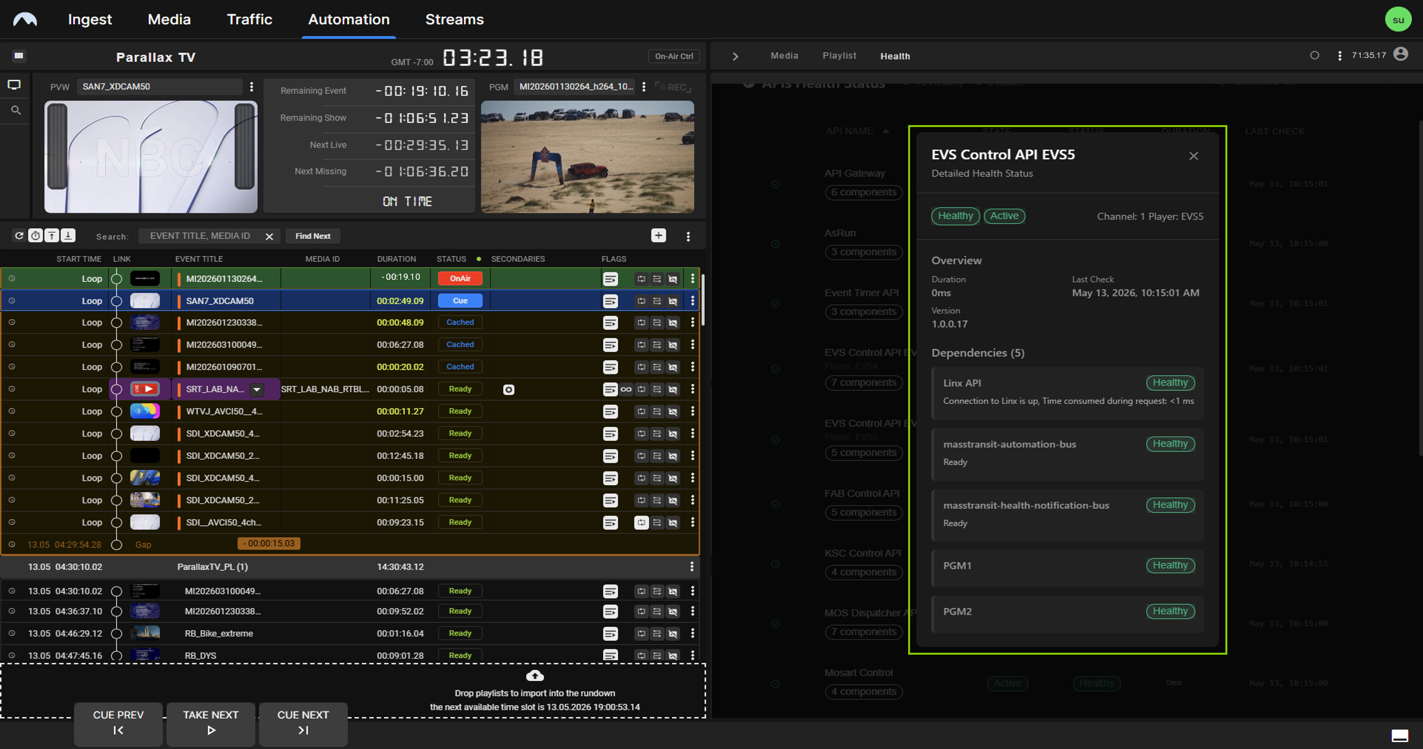Click the account icon beside 71:35.17

[x=1400, y=54]
